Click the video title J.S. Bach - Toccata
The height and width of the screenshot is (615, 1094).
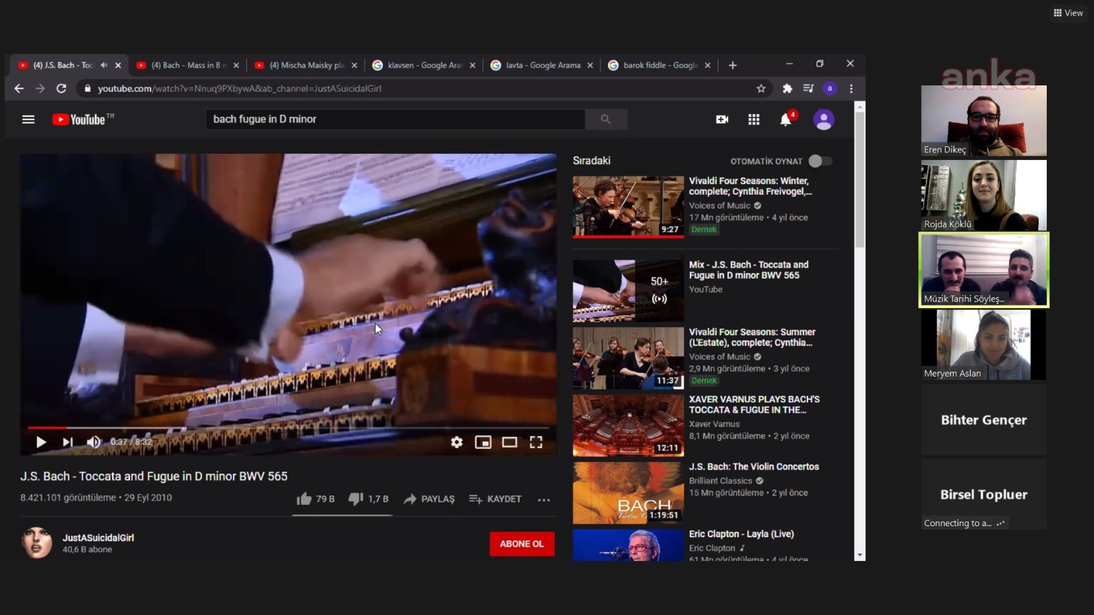point(154,476)
